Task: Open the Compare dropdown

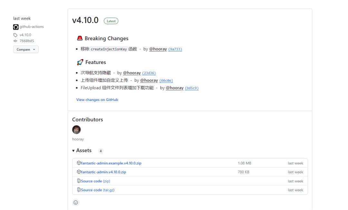Action: pos(26,50)
